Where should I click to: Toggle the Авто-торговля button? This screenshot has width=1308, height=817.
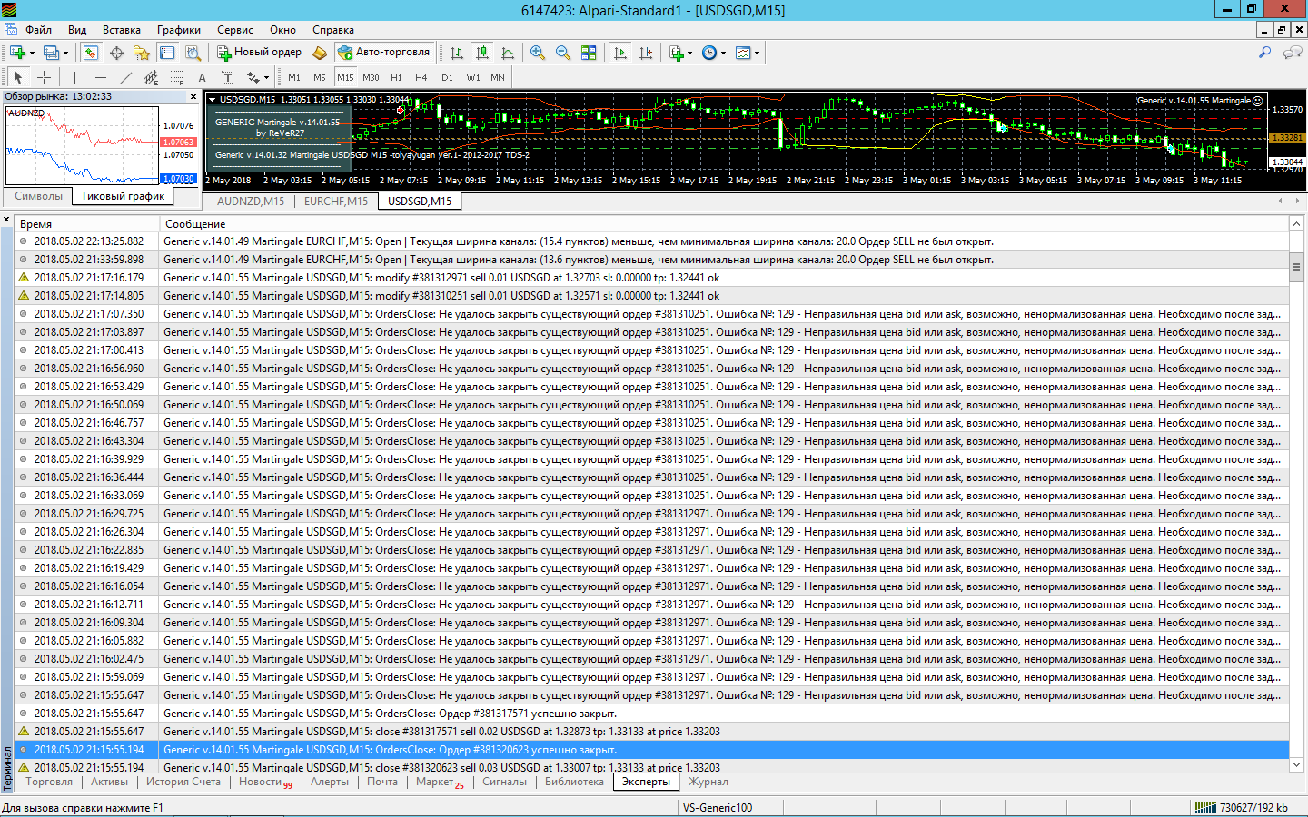click(x=384, y=53)
